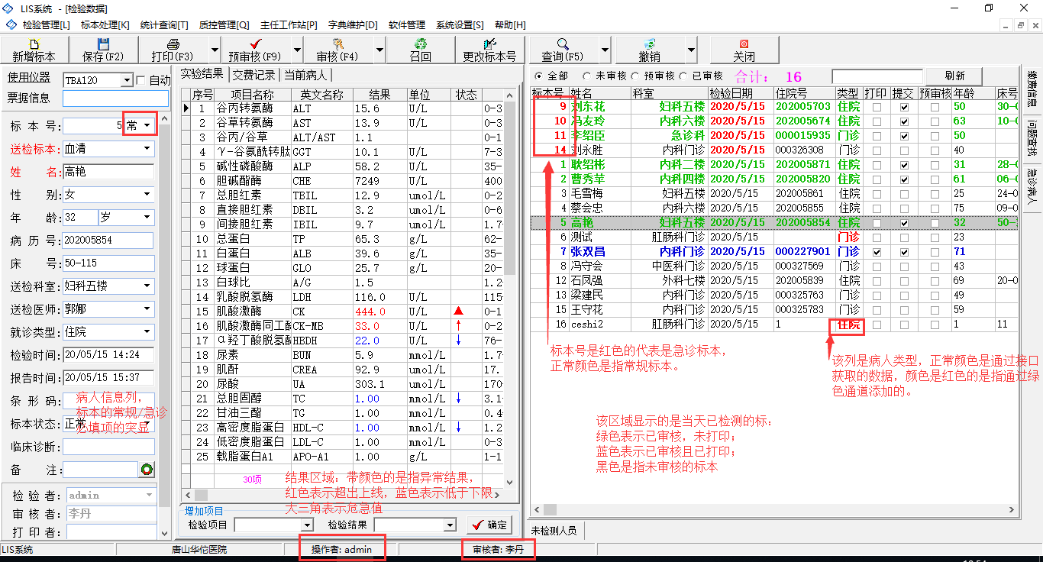Viewport: 1043px width, 562px height.
Task: Switch to the 当前病人 tab
Action: [x=305, y=75]
